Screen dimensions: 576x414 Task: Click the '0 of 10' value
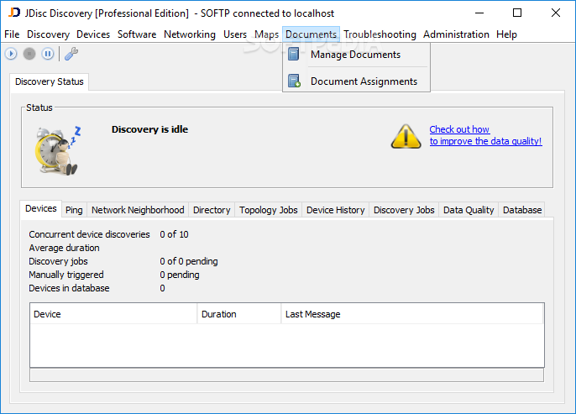pyautogui.click(x=174, y=234)
